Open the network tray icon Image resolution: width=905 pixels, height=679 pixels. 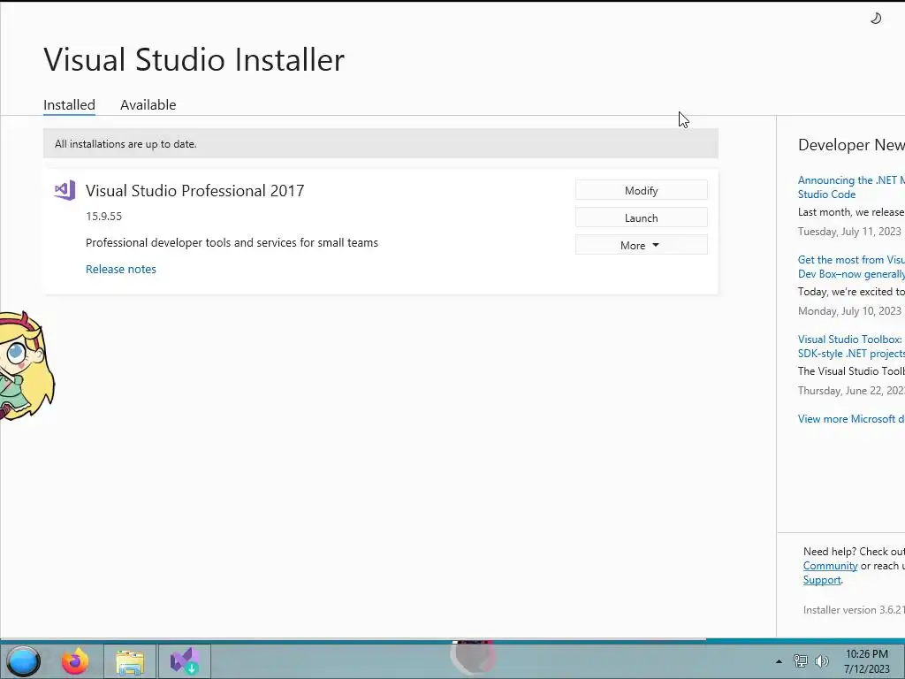[x=801, y=660]
